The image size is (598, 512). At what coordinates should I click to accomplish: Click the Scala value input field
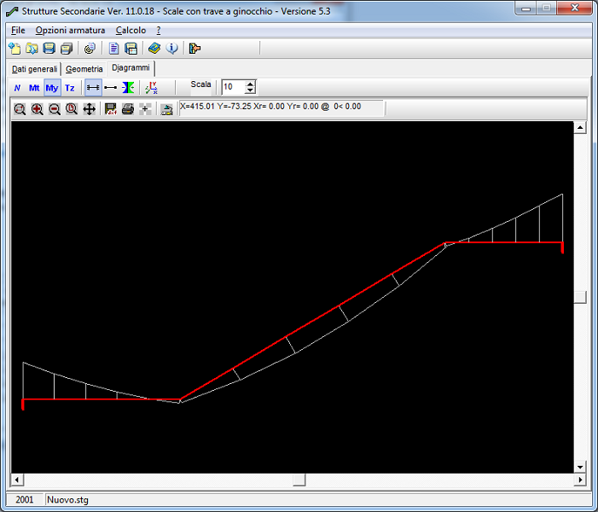click(x=233, y=87)
